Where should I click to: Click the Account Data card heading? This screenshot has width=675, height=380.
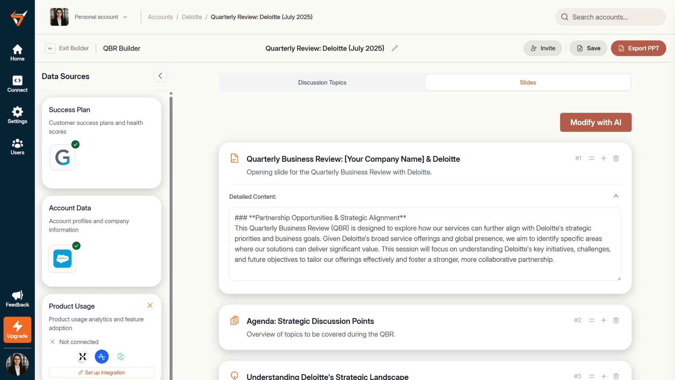coord(70,208)
